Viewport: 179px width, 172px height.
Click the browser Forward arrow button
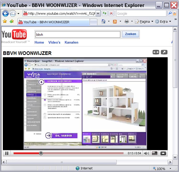13,13
